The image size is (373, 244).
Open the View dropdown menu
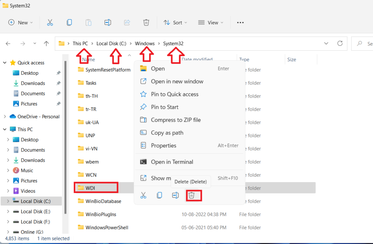pyautogui.click(x=211, y=23)
